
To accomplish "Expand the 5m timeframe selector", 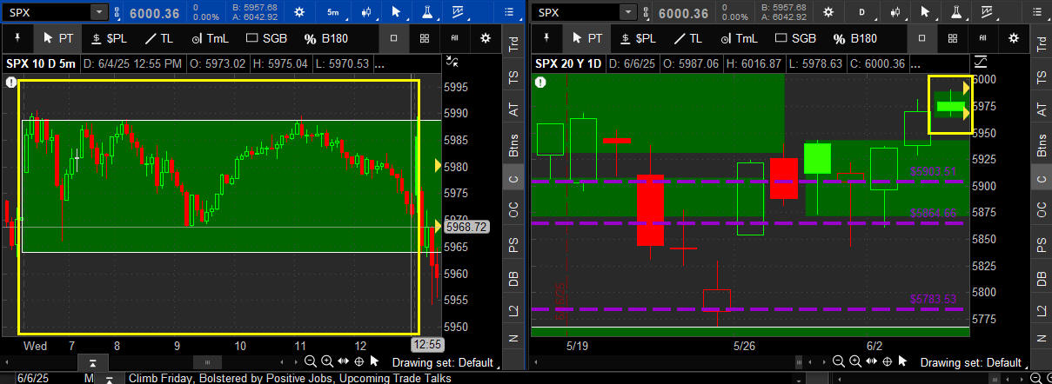I will [x=333, y=12].
